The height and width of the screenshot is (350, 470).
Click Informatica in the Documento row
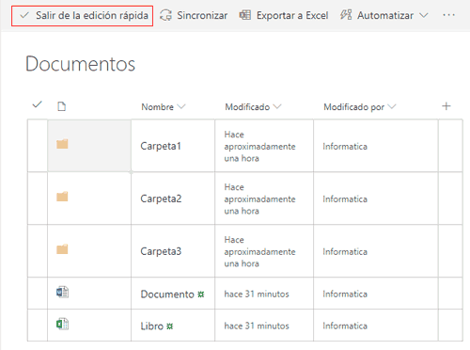(x=345, y=294)
